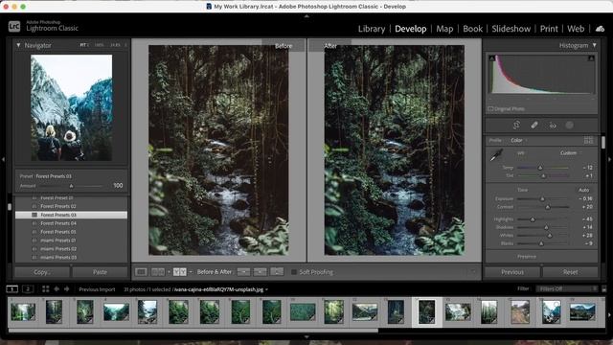Click the Previous button
The height and width of the screenshot is (345, 613).
tap(512, 272)
